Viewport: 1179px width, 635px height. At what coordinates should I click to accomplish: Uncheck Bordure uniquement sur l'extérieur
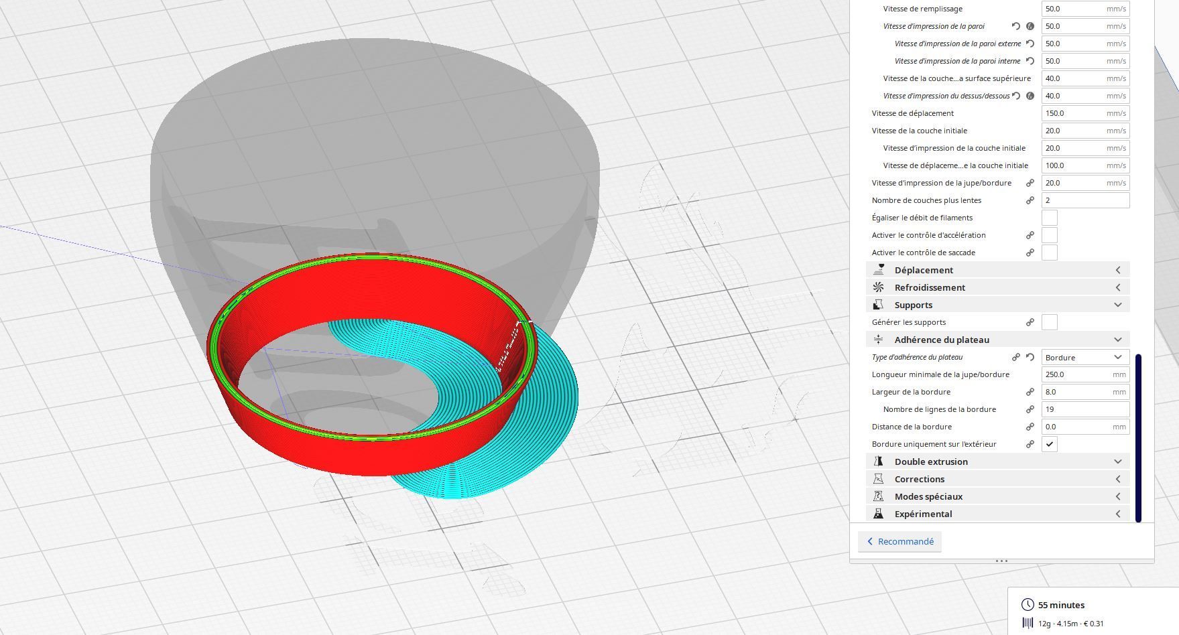click(1050, 444)
